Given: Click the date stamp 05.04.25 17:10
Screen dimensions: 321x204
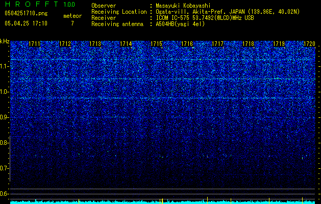Looking at the screenshot, I should [26, 23].
